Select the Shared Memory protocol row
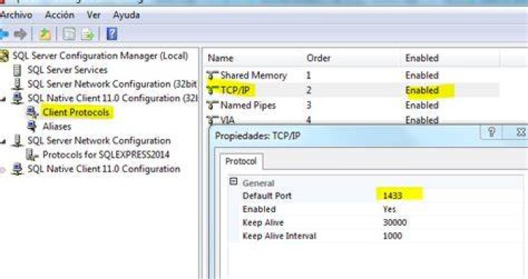The height and width of the screenshot is (279, 528). click(x=352, y=75)
